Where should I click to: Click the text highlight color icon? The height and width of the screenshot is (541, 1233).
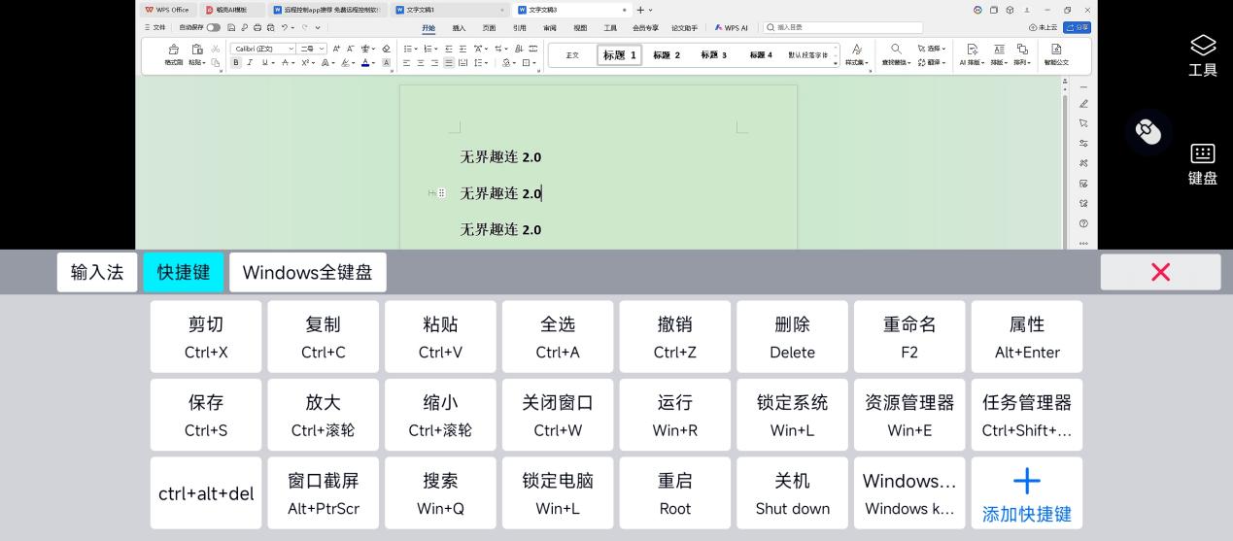pyautogui.click(x=346, y=62)
